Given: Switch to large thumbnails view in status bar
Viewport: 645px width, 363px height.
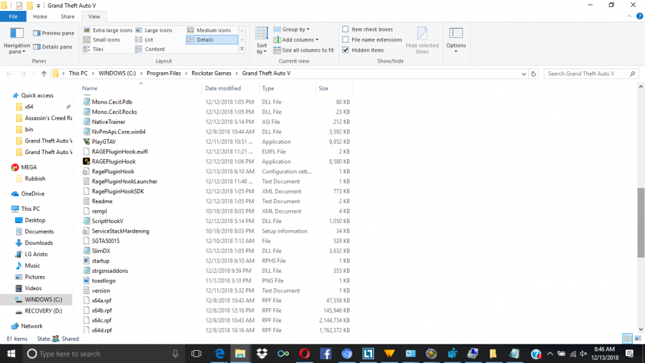Looking at the screenshot, I should 638,338.
